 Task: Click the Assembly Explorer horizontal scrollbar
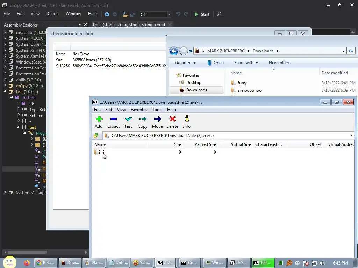(x=28, y=252)
